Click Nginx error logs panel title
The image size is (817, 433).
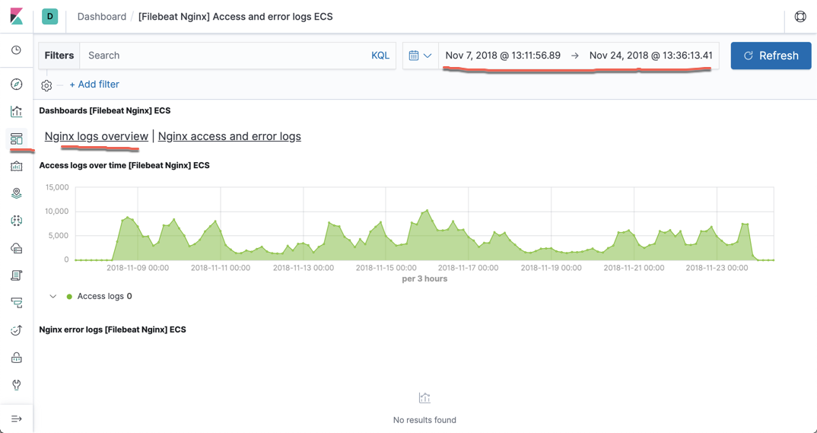pyautogui.click(x=113, y=330)
